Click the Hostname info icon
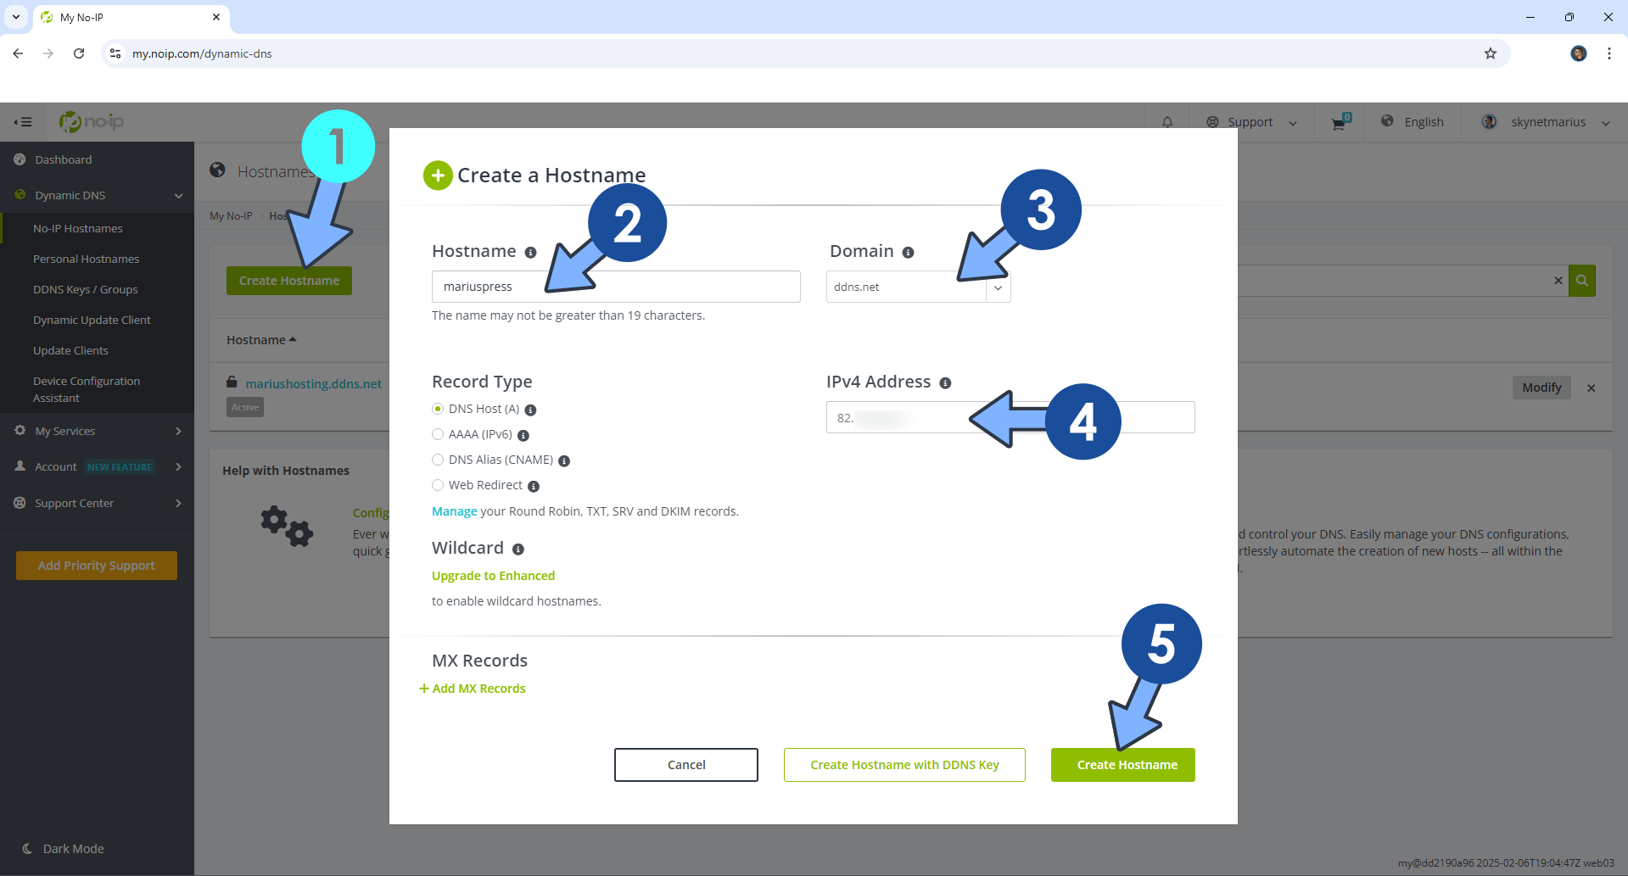Viewport: 1628px width, 876px height. [530, 253]
